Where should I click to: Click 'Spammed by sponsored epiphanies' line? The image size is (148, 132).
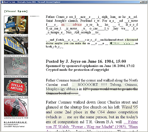(90, 66)
